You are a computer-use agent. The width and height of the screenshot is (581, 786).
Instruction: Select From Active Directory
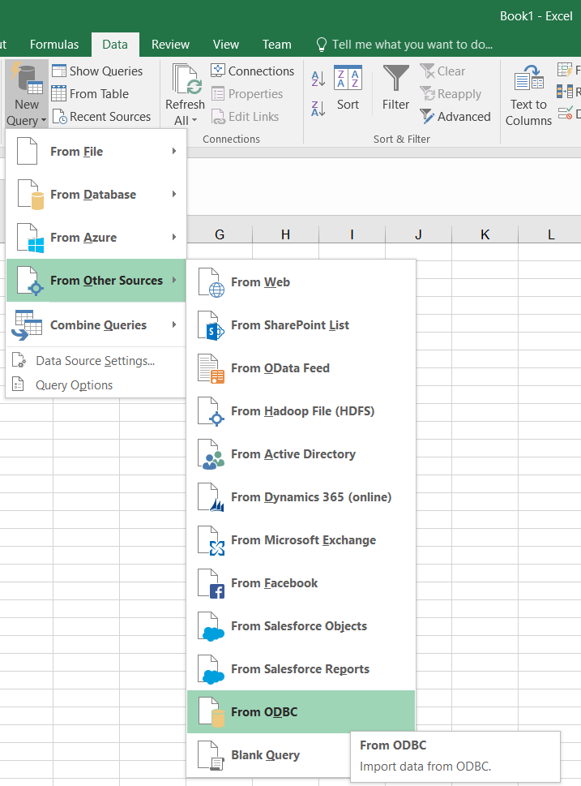tap(301, 454)
